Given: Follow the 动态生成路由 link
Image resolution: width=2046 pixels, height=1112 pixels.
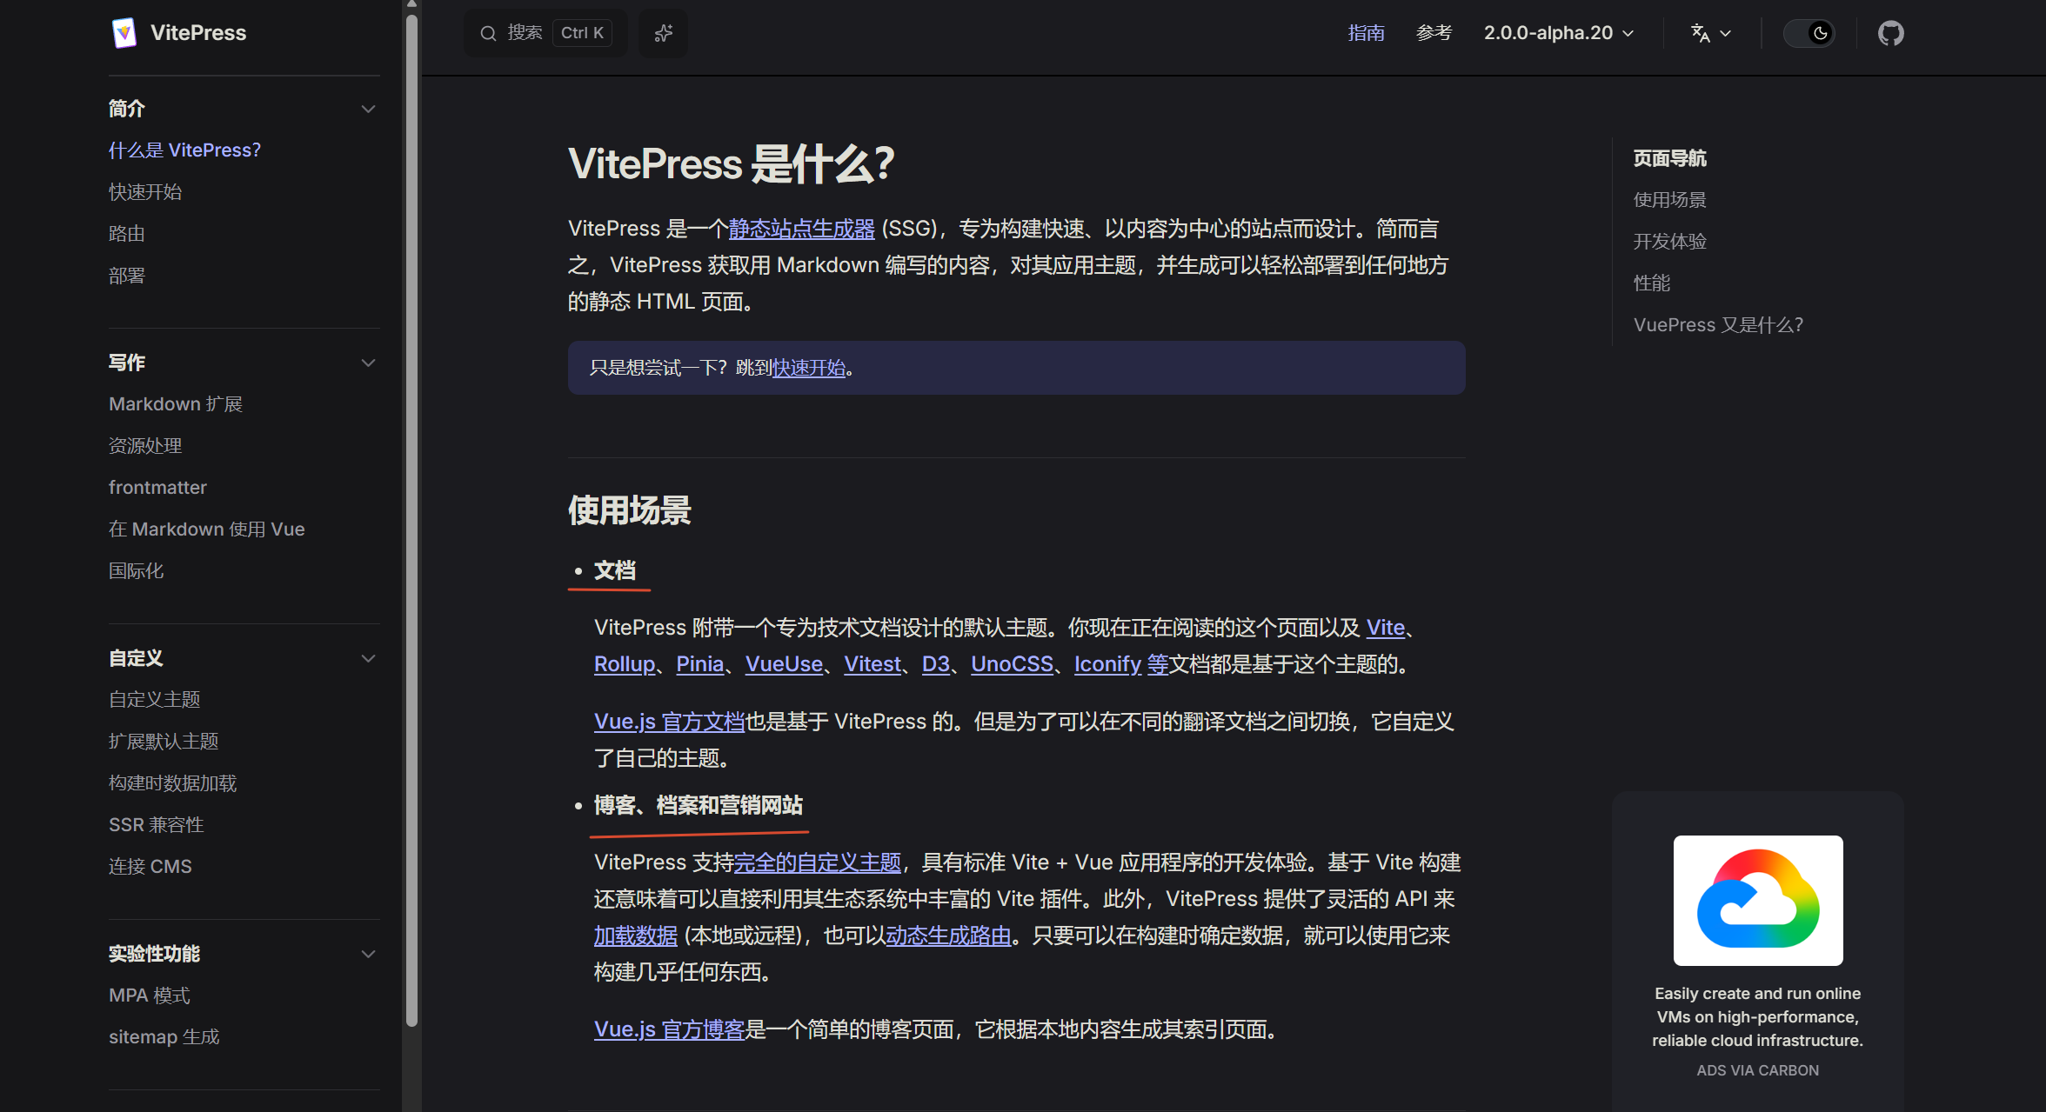Looking at the screenshot, I should point(948,936).
